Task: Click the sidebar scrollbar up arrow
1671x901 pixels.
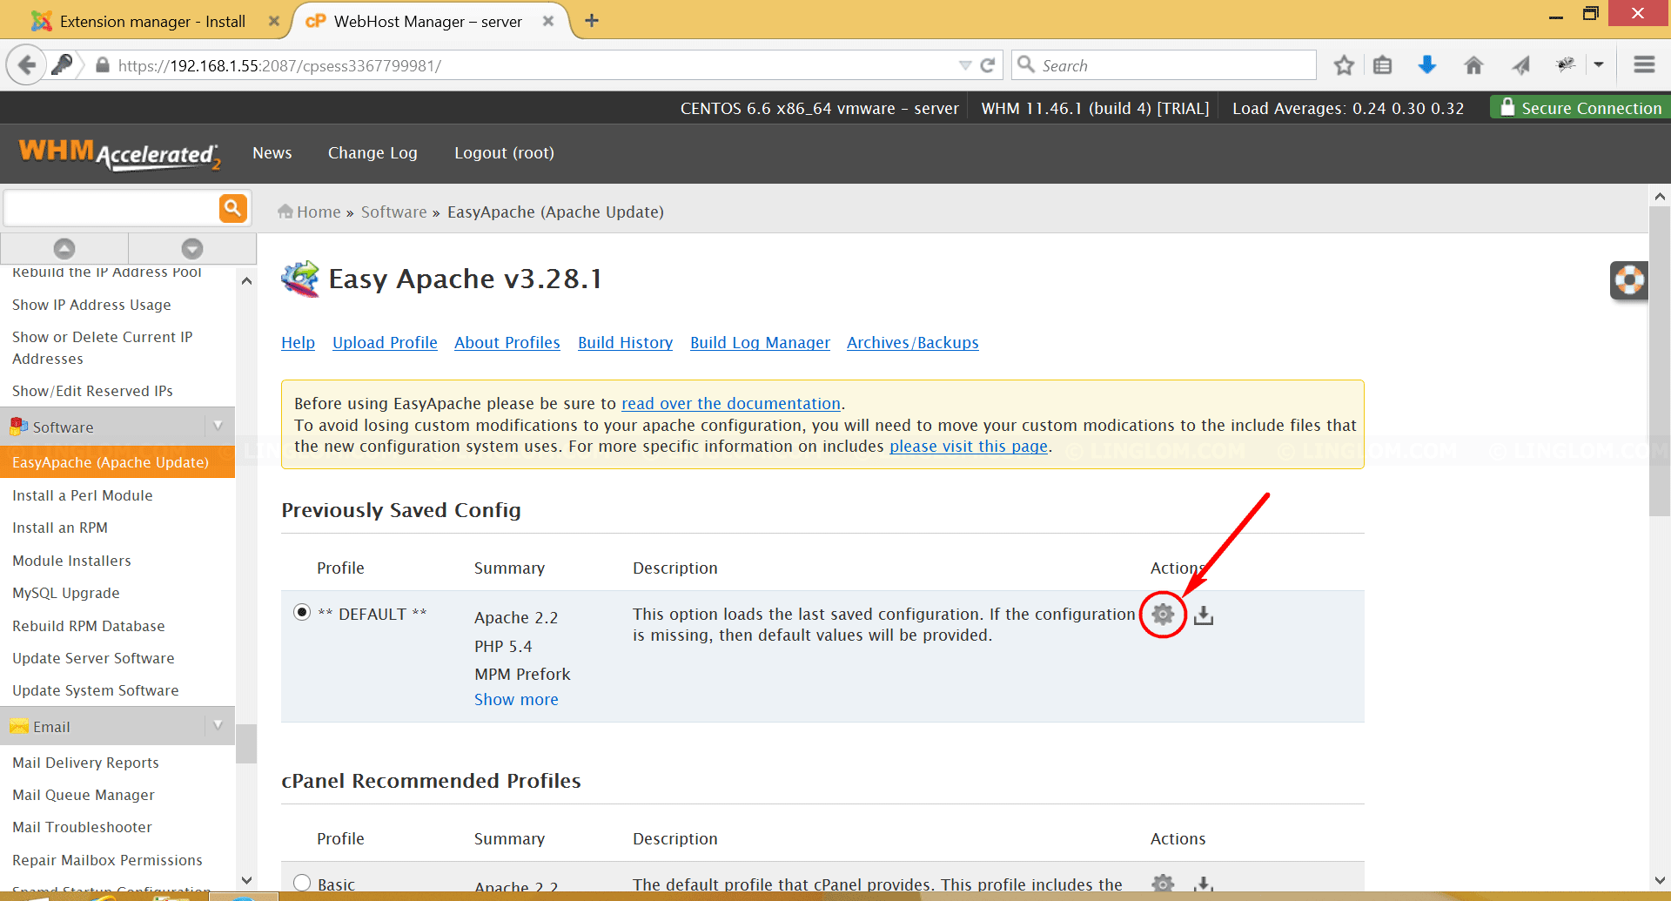Action: click(x=246, y=281)
